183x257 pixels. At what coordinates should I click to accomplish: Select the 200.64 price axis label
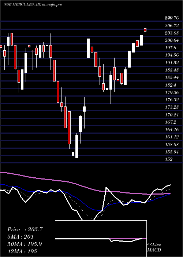point(172,40)
